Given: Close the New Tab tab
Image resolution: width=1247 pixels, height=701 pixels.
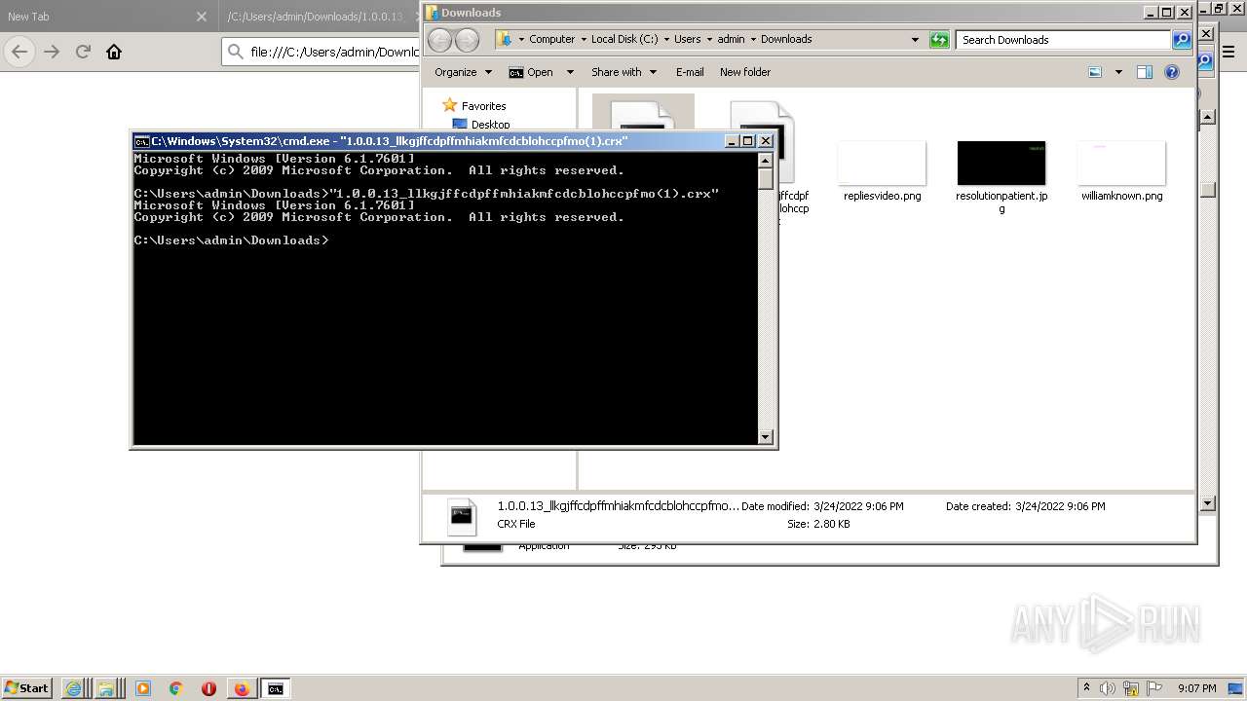Looking at the screenshot, I should (x=202, y=17).
